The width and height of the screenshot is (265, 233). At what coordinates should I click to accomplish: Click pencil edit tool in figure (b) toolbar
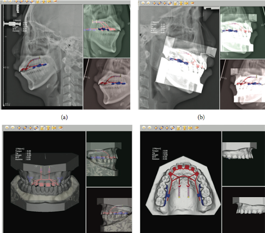pyautogui.click(x=176, y=3)
